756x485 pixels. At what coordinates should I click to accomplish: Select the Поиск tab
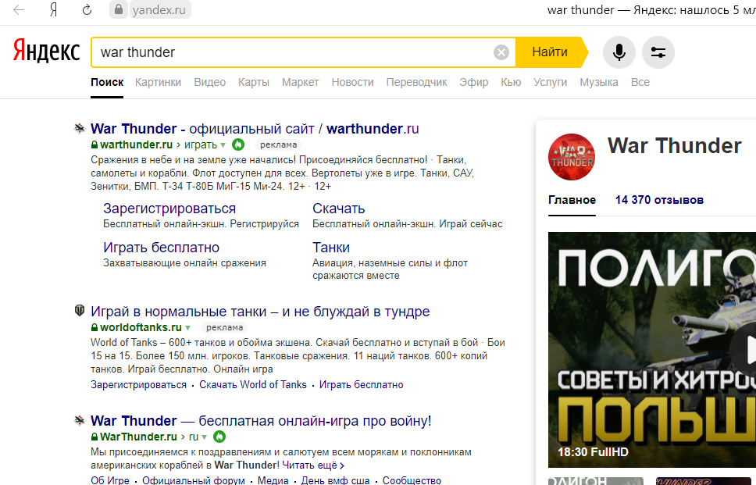pyautogui.click(x=107, y=83)
